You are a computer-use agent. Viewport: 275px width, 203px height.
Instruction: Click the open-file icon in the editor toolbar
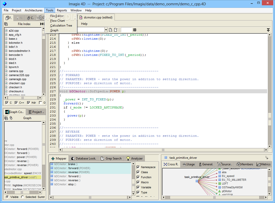pyautogui.click(x=110, y=30)
